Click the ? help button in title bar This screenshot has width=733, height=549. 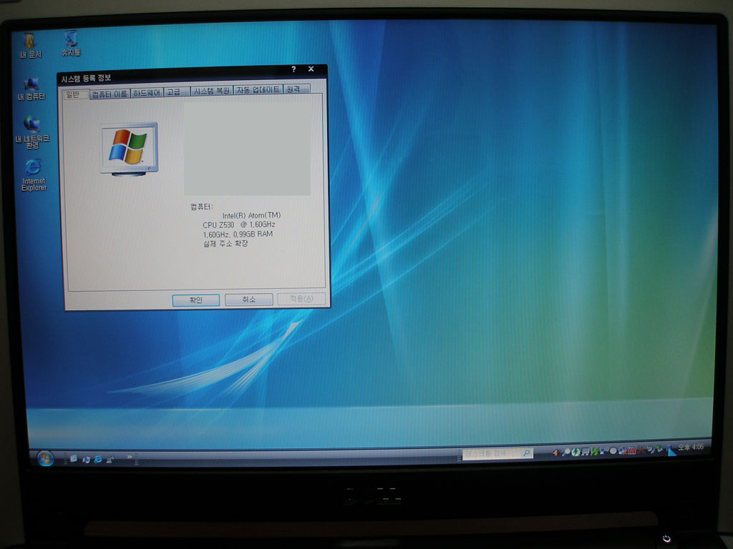point(293,69)
